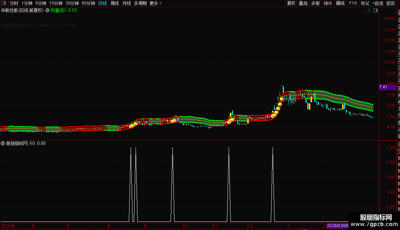Open main chart indicator dropdown arrow

tap(47, 10)
